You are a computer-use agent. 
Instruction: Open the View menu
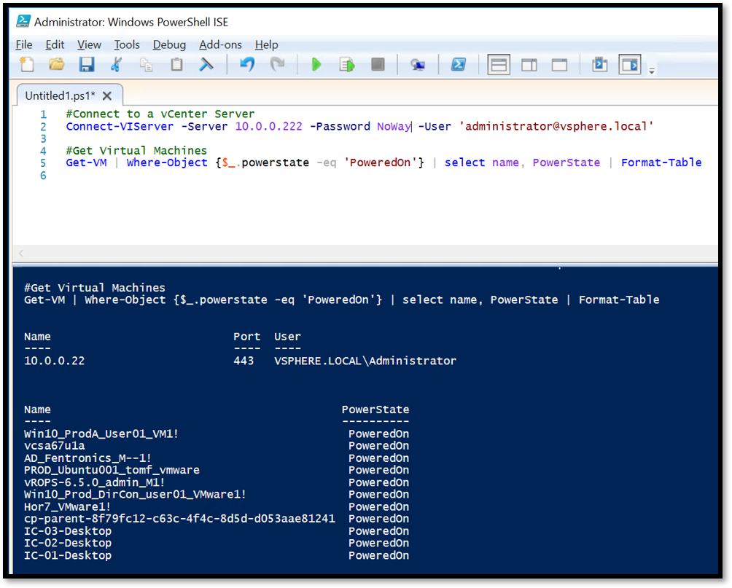(x=89, y=44)
